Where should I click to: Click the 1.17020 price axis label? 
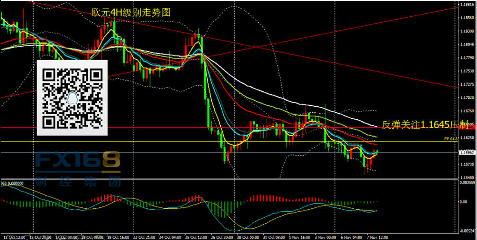pos(466,98)
